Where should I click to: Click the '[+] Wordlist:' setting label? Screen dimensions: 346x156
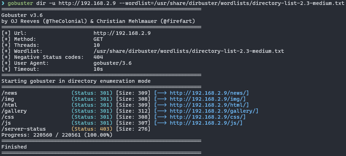22,51
